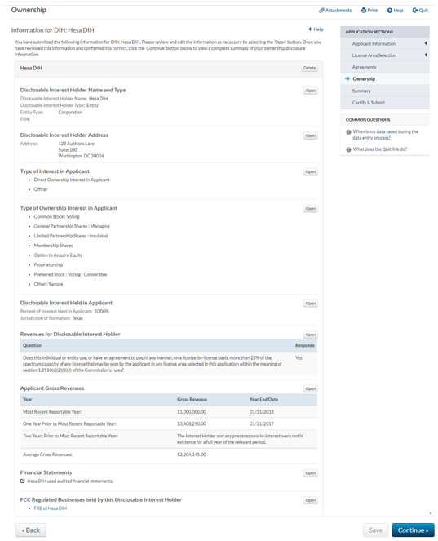Screen dimensions: 438x541
Task: Toggle the audited financial statements checkbox
Action: [22, 481]
